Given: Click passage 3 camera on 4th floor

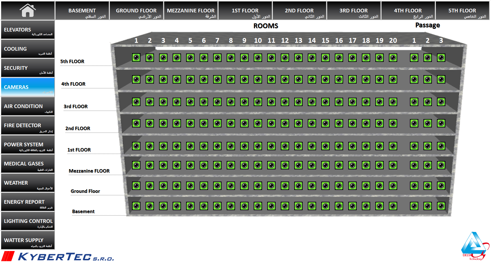Looking at the screenshot, I should [441, 80].
